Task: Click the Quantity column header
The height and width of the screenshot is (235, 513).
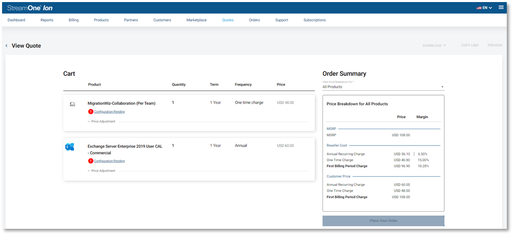Action: (x=179, y=85)
